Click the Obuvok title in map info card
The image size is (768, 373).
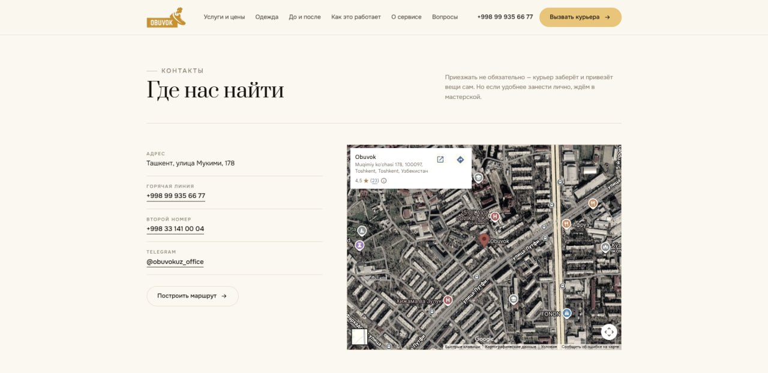pos(365,157)
